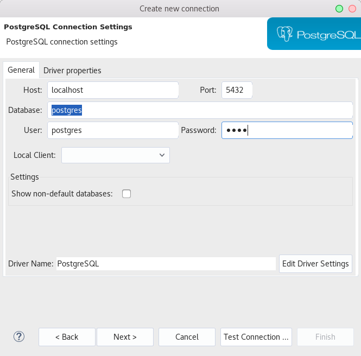
Task: Select the General tab
Action: 21,69
